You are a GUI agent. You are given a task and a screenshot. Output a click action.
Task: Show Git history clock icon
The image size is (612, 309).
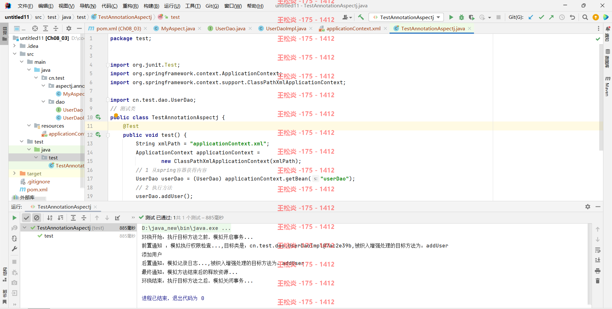point(562,17)
